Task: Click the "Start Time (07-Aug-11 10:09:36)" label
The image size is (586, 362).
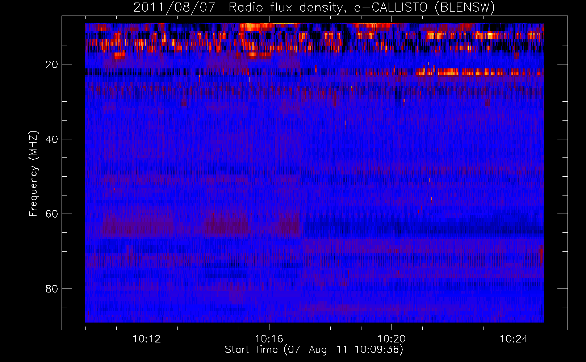Action: [x=314, y=350]
